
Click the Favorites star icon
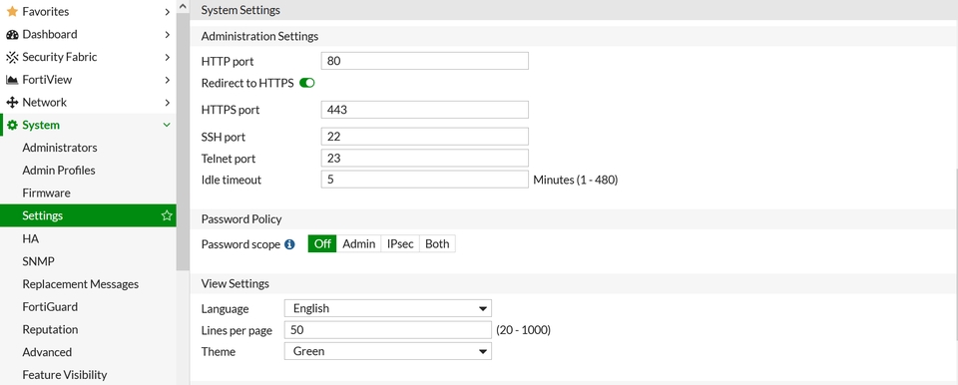tap(12, 12)
